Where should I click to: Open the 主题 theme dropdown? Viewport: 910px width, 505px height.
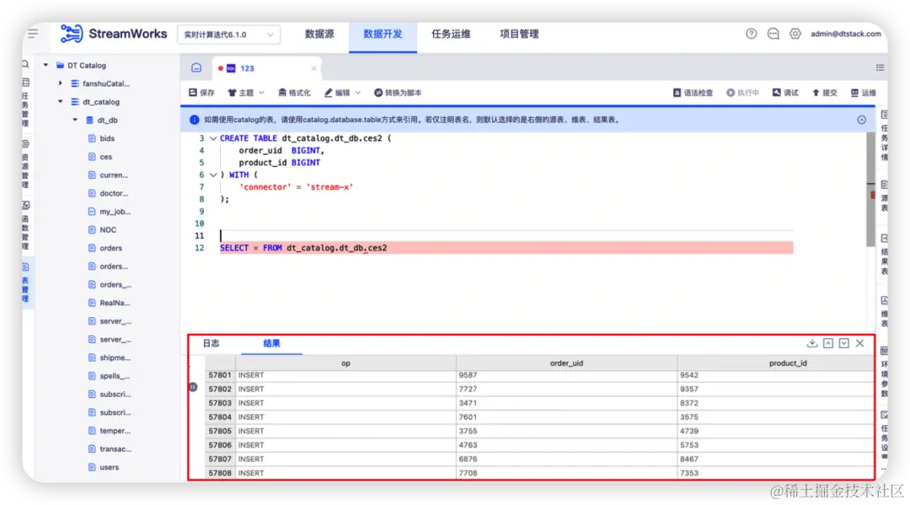tap(246, 92)
